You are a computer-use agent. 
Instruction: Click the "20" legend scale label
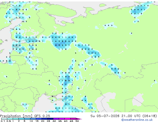(43, 121)
